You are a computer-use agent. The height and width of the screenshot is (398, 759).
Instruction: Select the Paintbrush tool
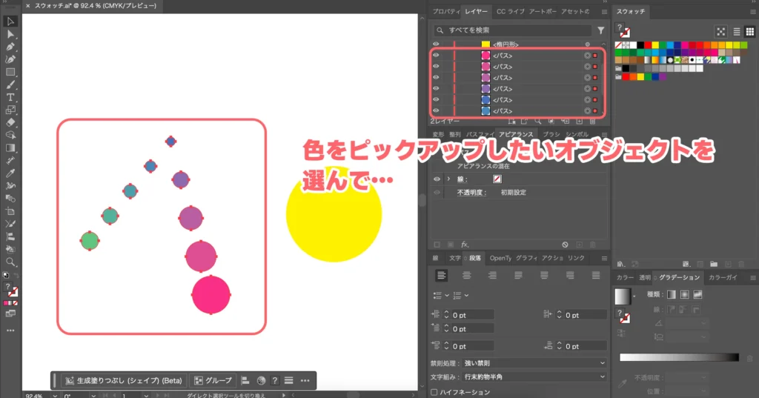click(10, 84)
